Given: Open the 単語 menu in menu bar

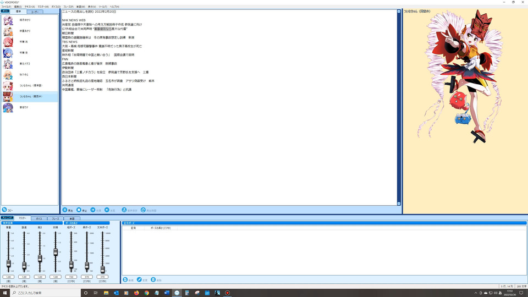Looking at the screenshot, I should pos(80,7).
